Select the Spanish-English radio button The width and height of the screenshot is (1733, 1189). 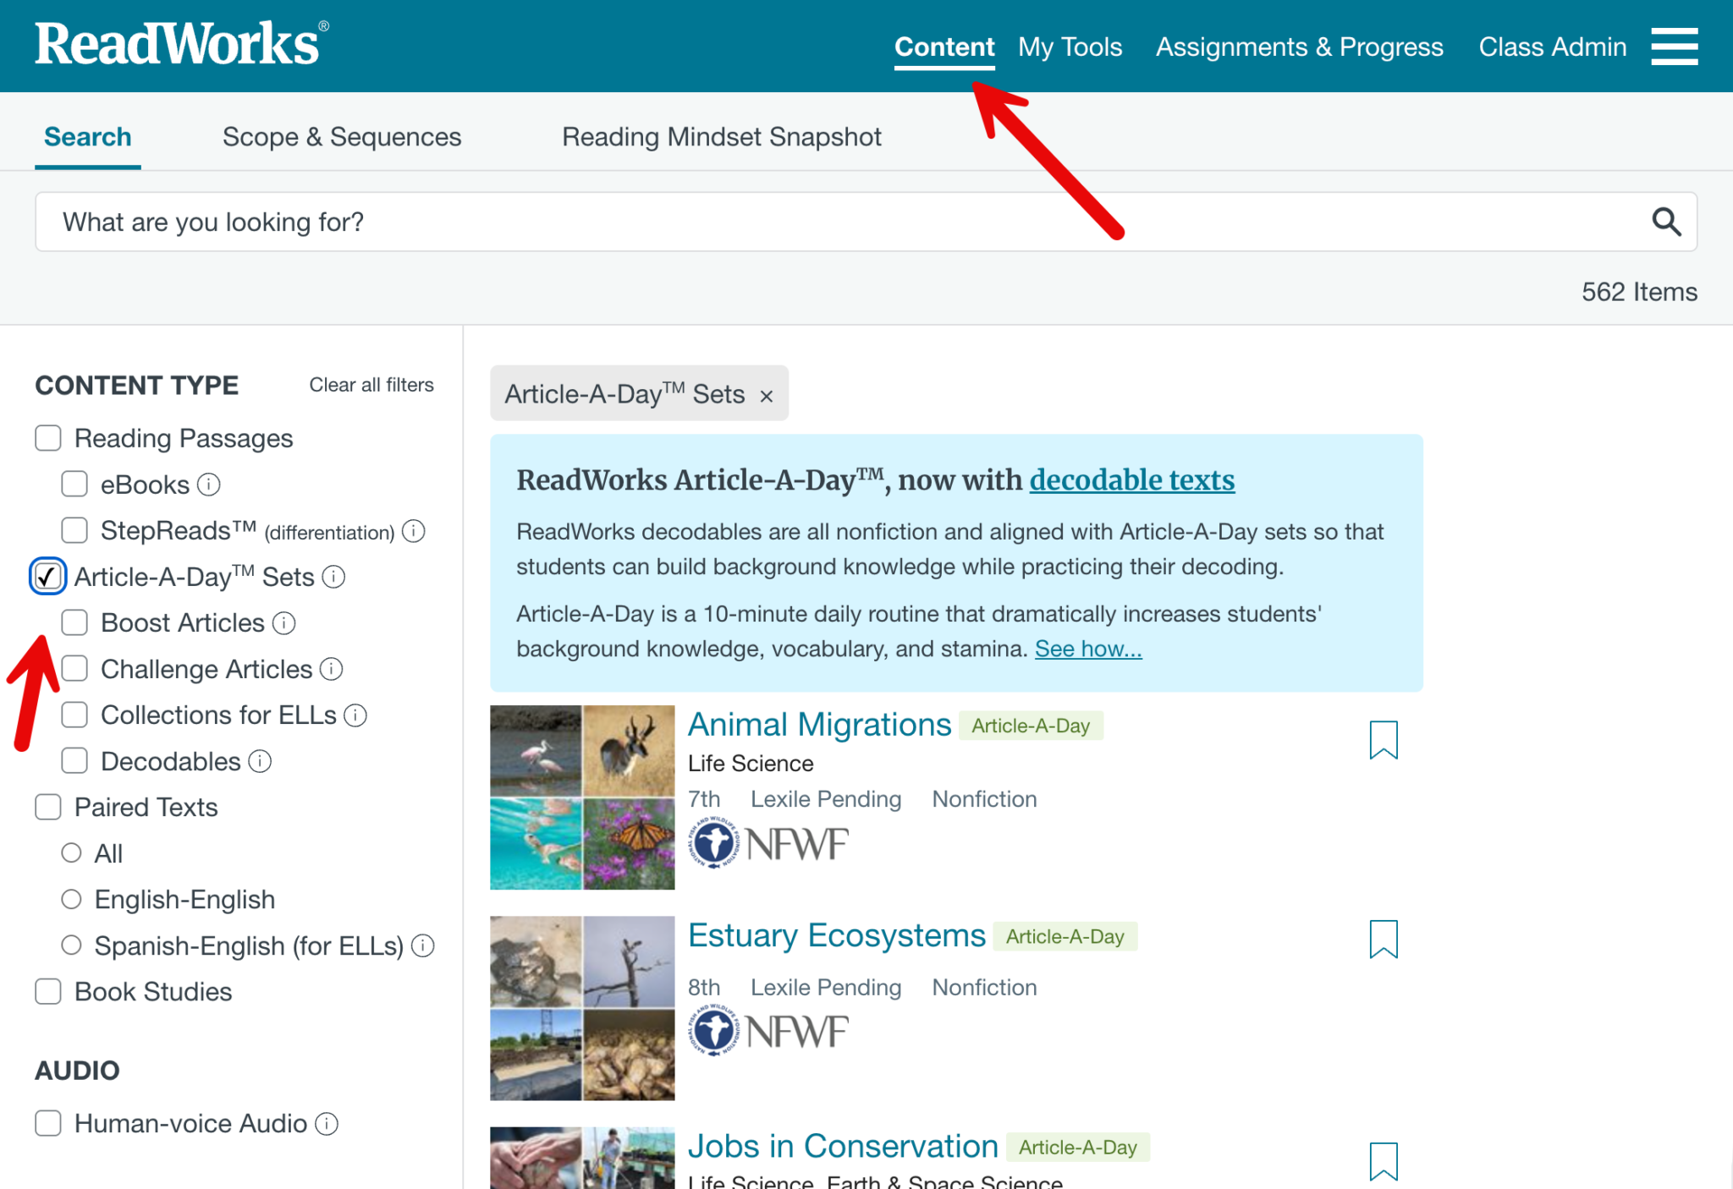pos(71,945)
